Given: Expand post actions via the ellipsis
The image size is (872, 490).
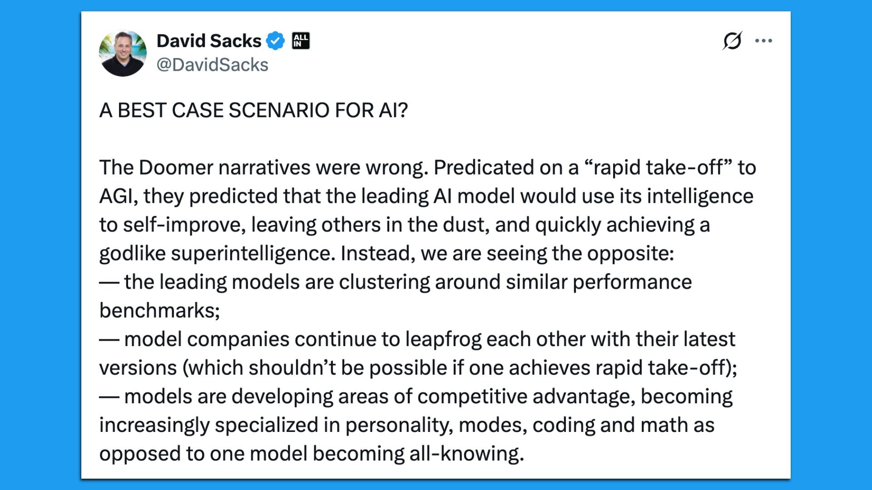Looking at the screenshot, I should point(763,40).
